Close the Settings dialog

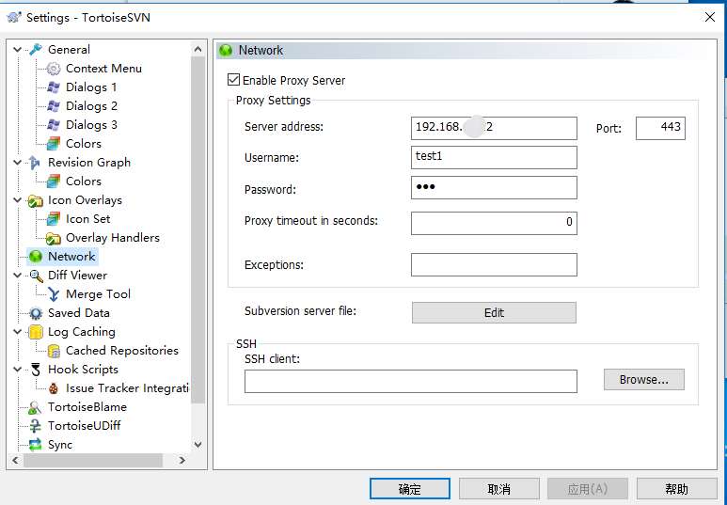tap(709, 18)
